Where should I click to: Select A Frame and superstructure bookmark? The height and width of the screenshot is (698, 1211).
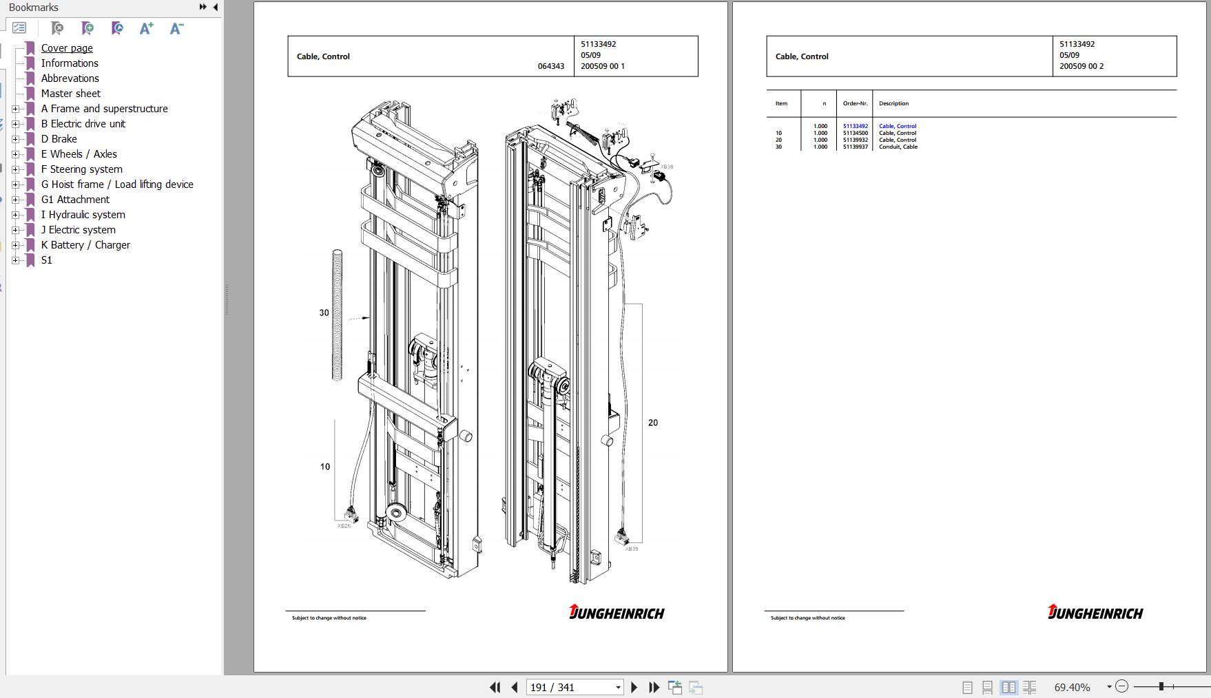point(104,109)
